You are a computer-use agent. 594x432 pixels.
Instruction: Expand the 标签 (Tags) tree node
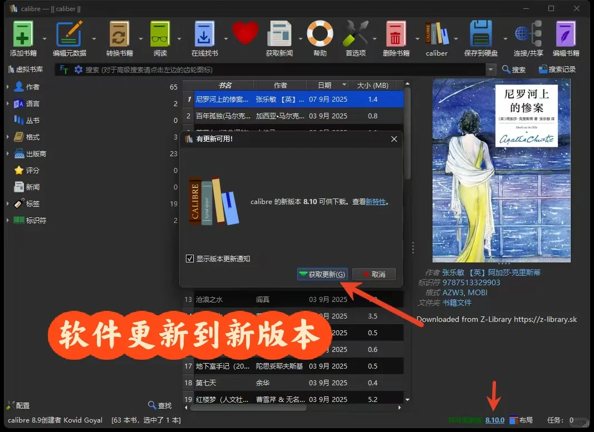click(x=8, y=203)
